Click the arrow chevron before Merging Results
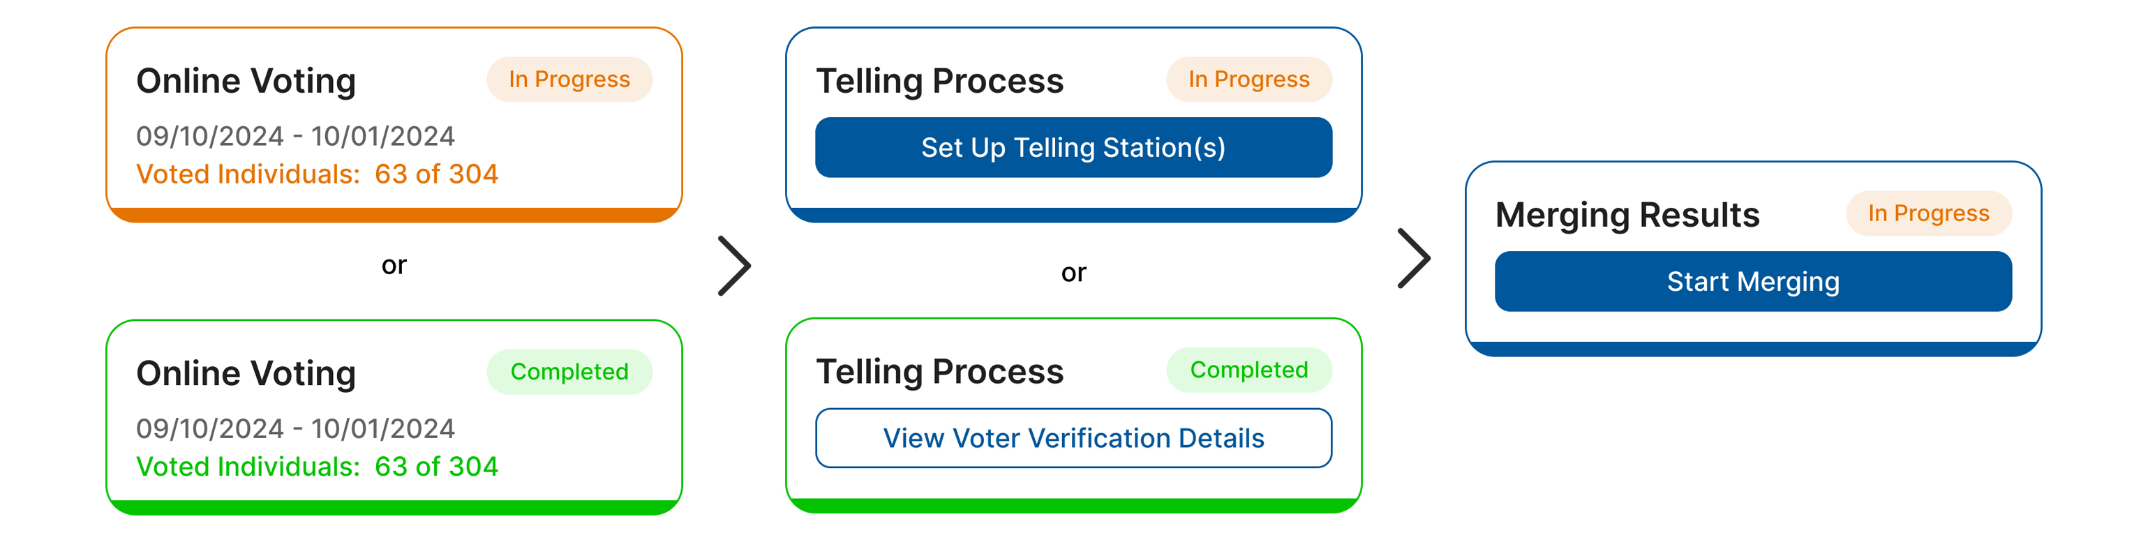This screenshot has width=2148, height=542. [1415, 259]
